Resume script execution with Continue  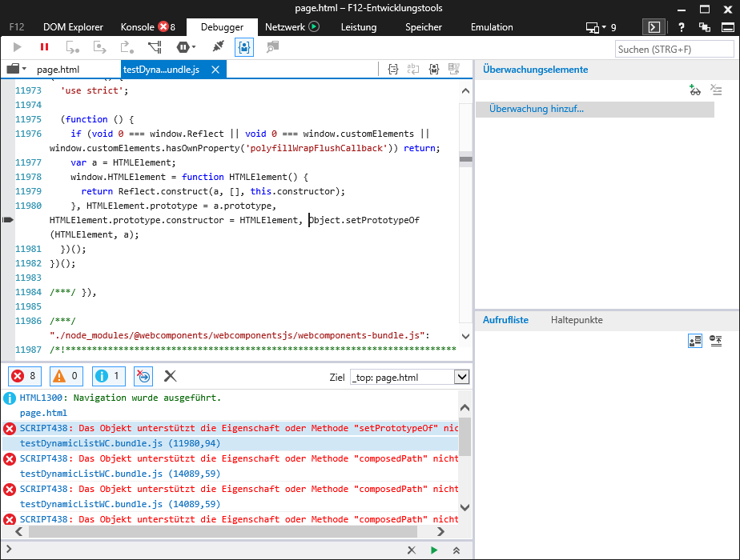16,47
